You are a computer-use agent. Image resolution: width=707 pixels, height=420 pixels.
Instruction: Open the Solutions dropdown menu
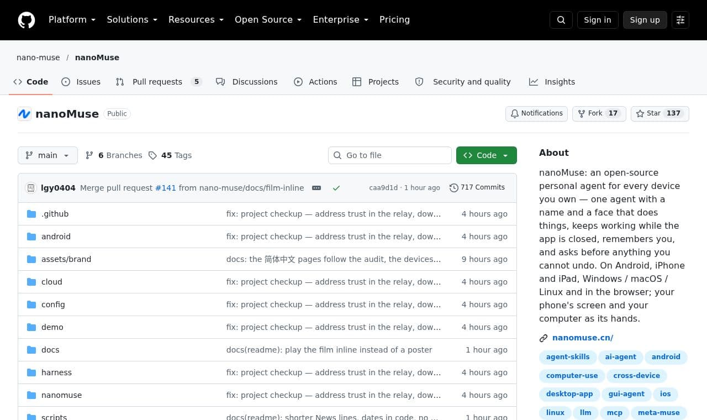click(132, 20)
